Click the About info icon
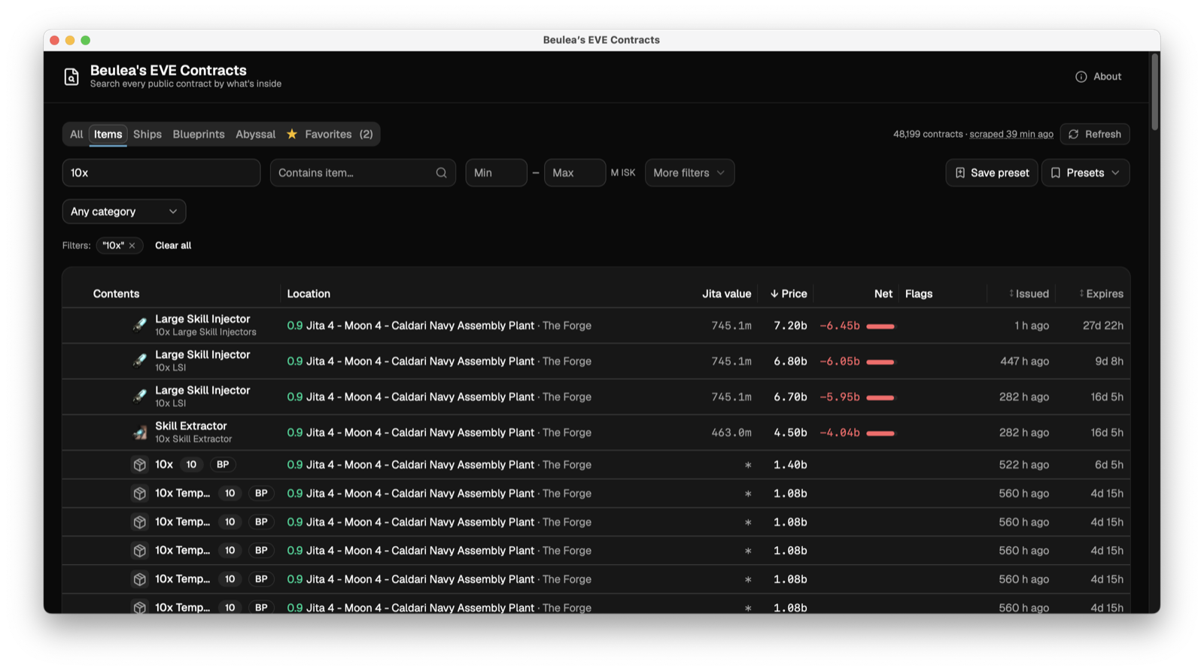1204x671 pixels. (x=1081, y=77)
